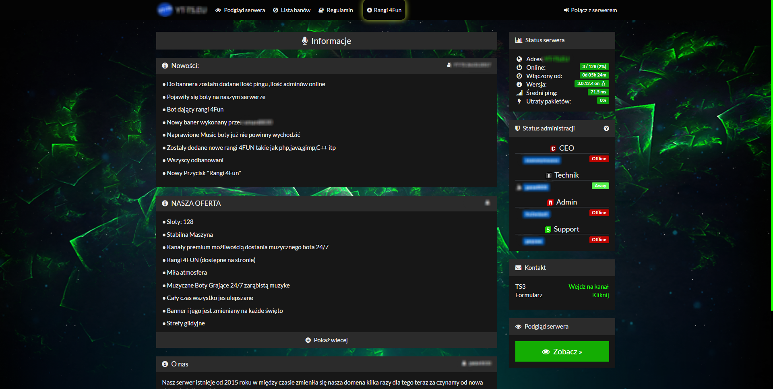The image size is (773, 389).
Task: Click the info icon next to Nowości
Action: [165, 66]
